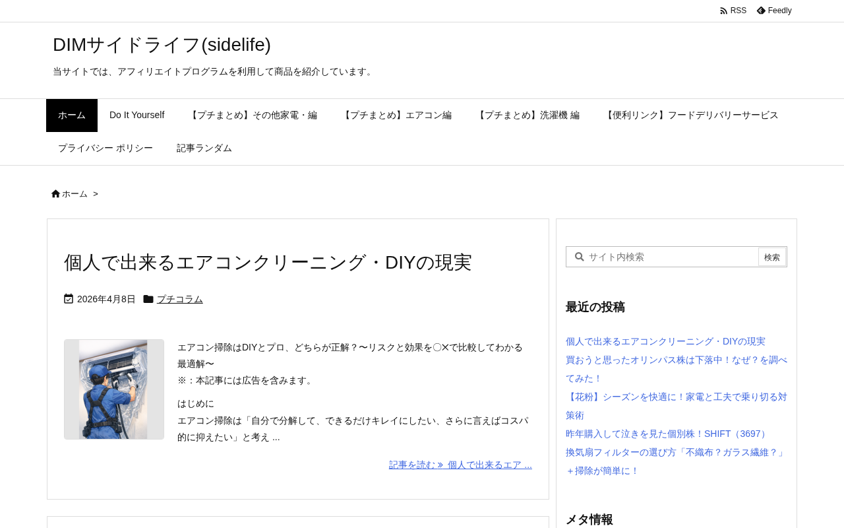Open the 記事ランダム menu item
The height and width of the screenshot is (528, 844).
point(204,148)
